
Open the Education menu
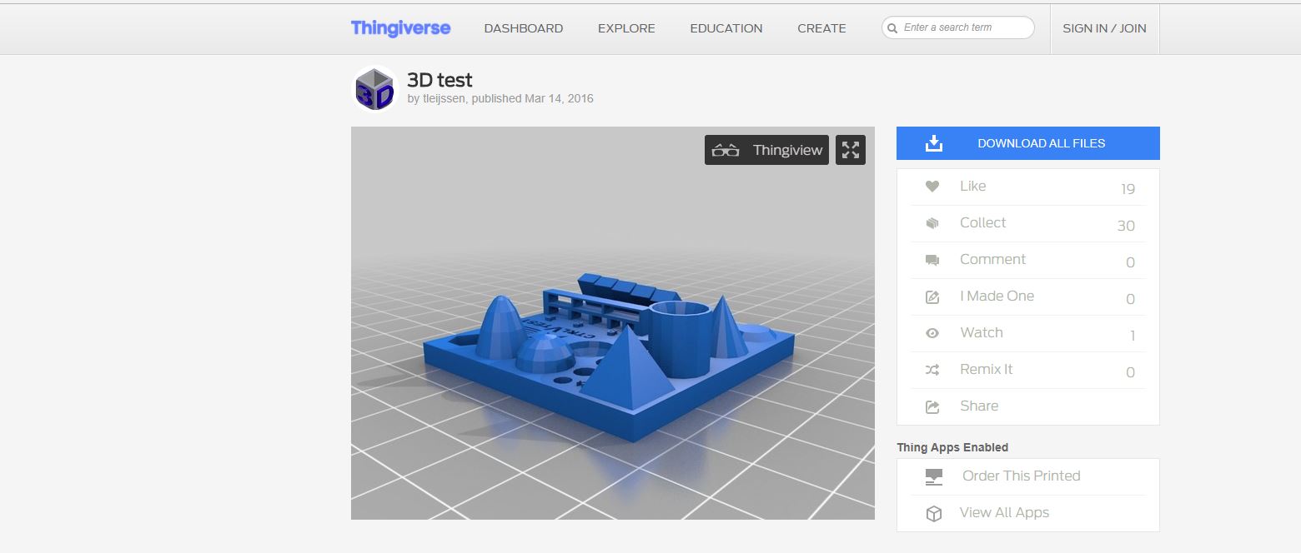coord(726,28)
